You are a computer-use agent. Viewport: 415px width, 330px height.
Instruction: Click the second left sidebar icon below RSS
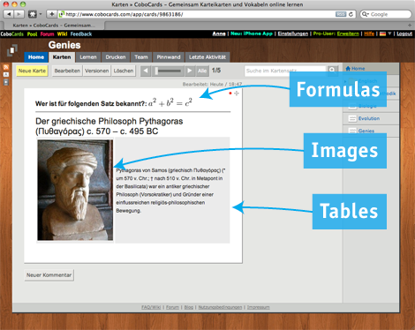click(6, 75)
